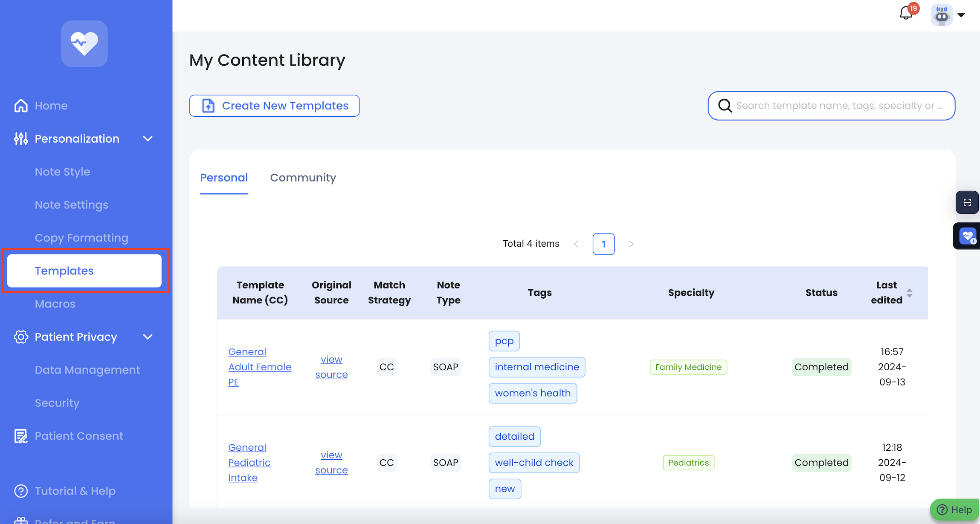Click the floating heart extension icon
The width and height of the screenshot is (980, 524).
[967, 236]
